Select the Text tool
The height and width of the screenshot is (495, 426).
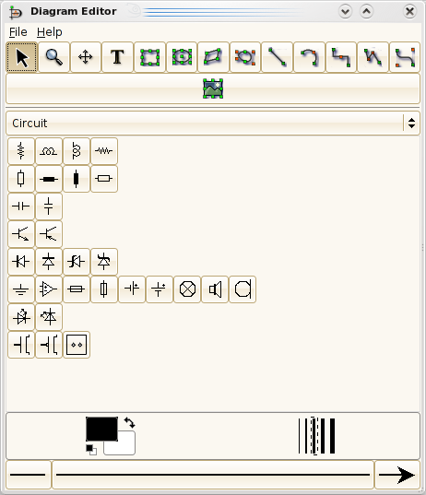coord(117,57)
